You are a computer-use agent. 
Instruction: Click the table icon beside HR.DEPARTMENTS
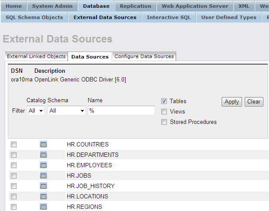43,155
